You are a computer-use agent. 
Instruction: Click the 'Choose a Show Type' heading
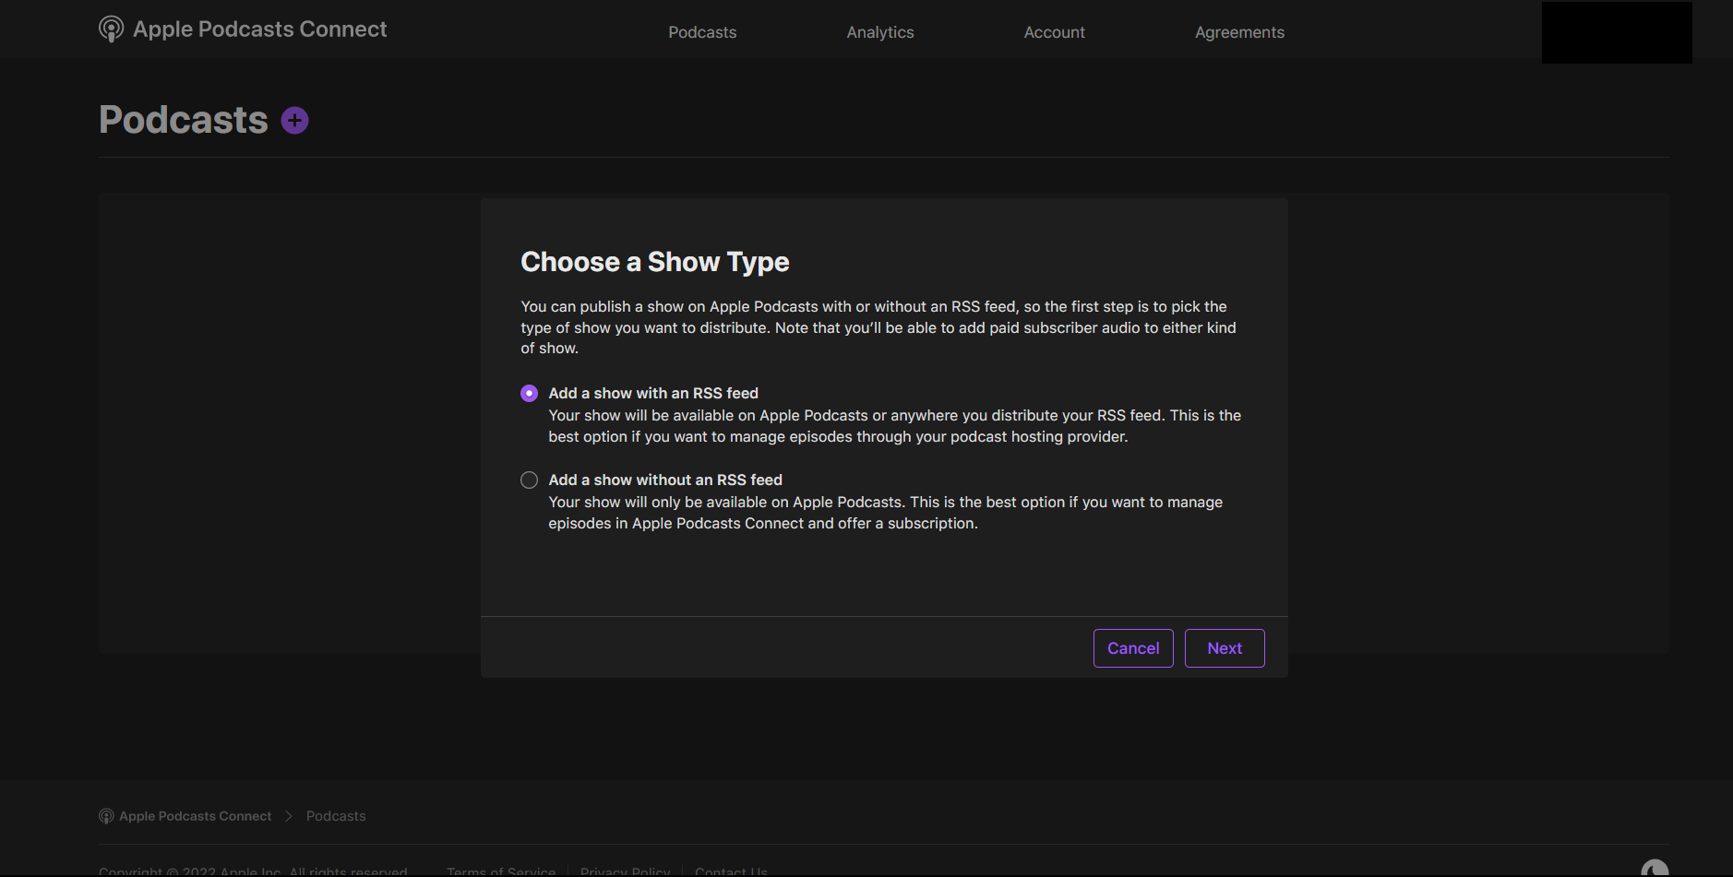point(655,262)
